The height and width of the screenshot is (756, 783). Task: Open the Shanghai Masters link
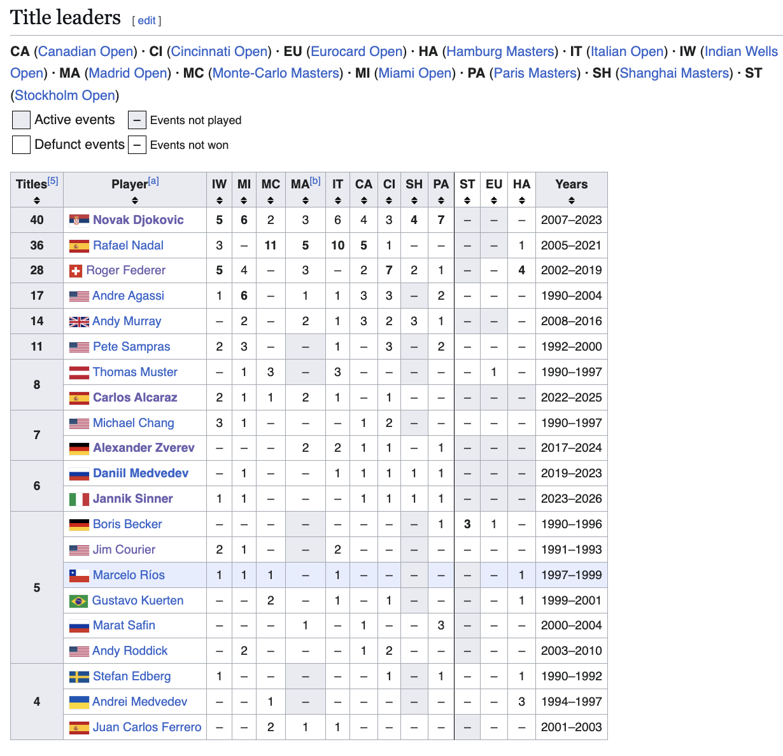pyautogui.click(x=674, y=73)
